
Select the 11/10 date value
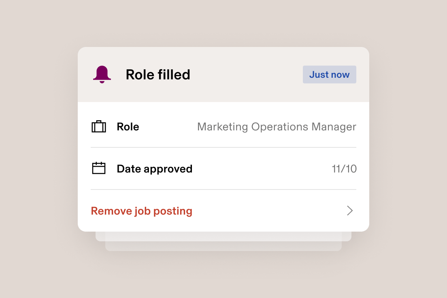[344, 168]
